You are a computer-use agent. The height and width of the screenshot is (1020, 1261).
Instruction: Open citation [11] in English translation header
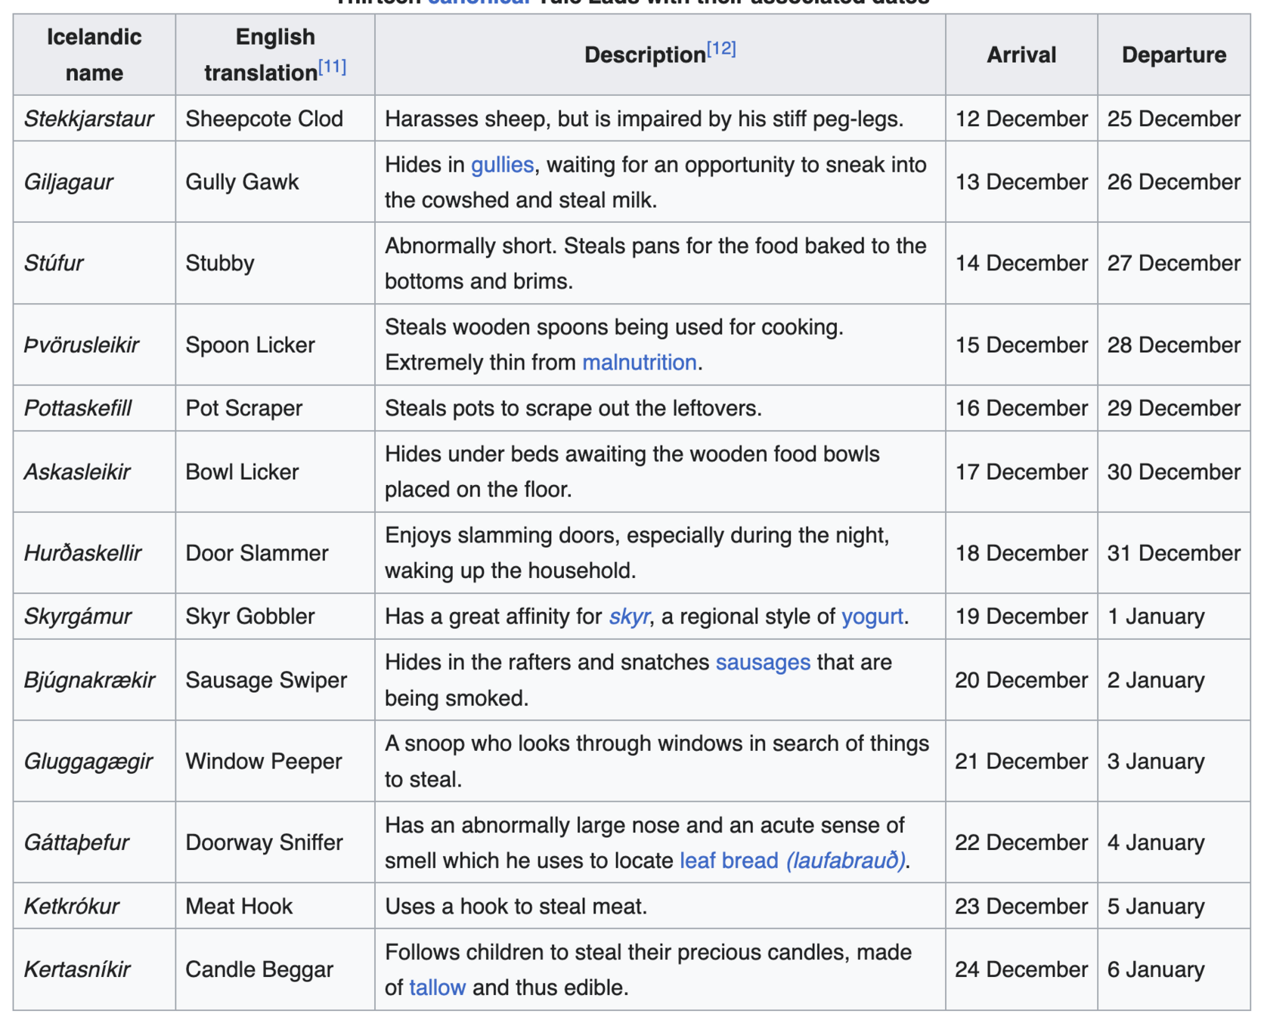[x=332, y=66]
